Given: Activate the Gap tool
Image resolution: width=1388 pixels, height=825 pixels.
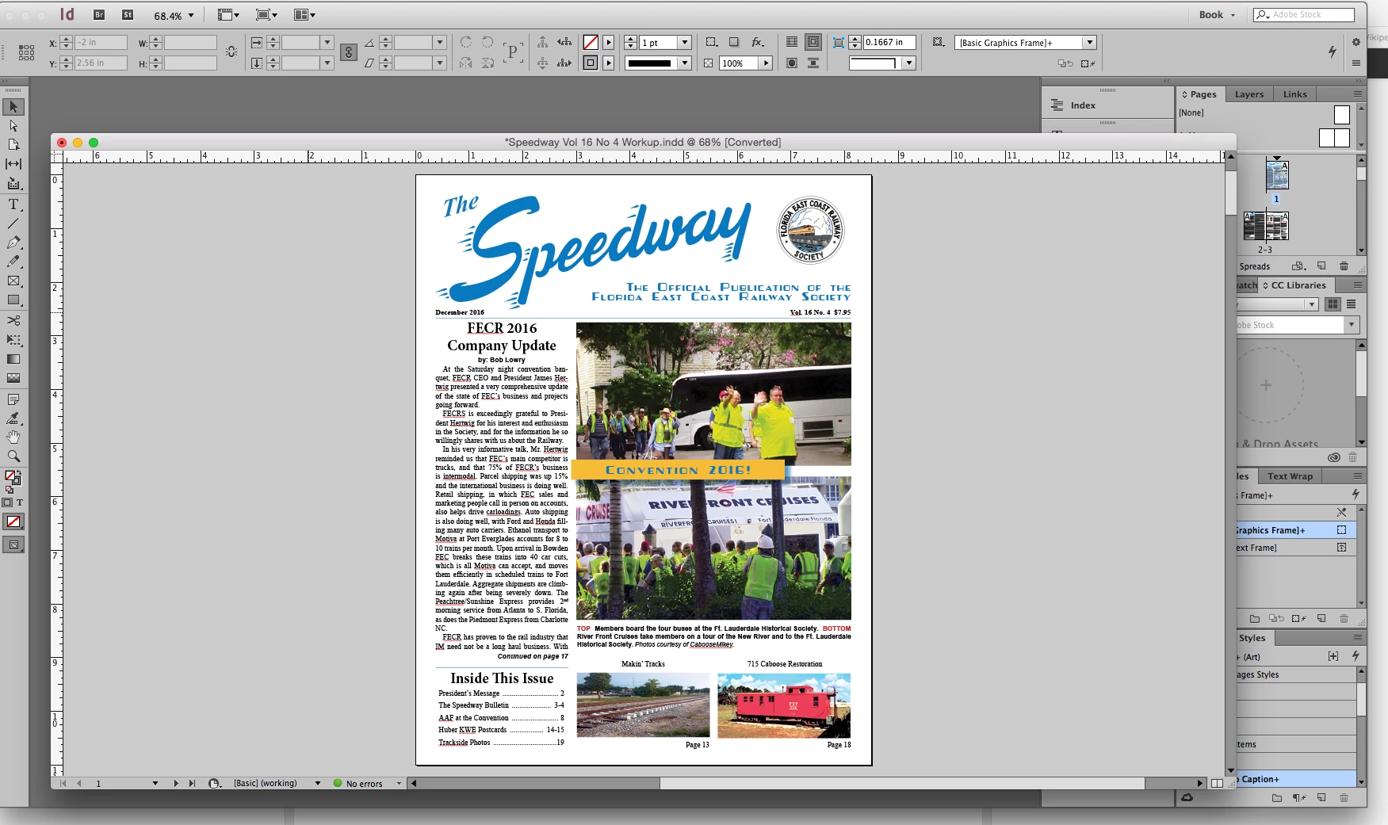Looking at the screenshot, I should pyautogui.click(x=13, y=164).
